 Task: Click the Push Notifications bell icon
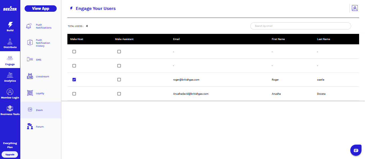(x=29, y=26)
